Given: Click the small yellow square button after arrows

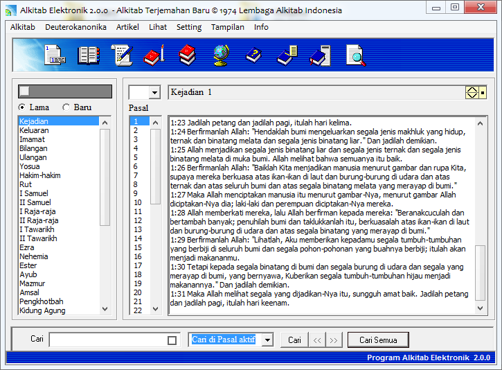Looking at the screenshot, I should [x=483, y=93].
